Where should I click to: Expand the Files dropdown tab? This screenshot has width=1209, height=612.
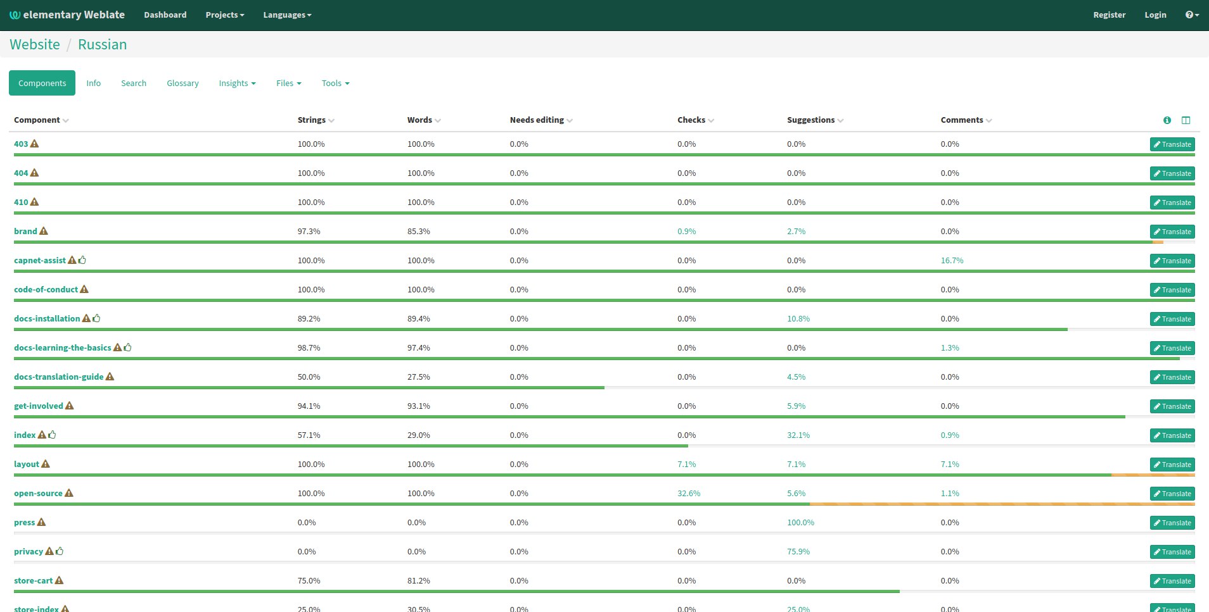[289, 83]
